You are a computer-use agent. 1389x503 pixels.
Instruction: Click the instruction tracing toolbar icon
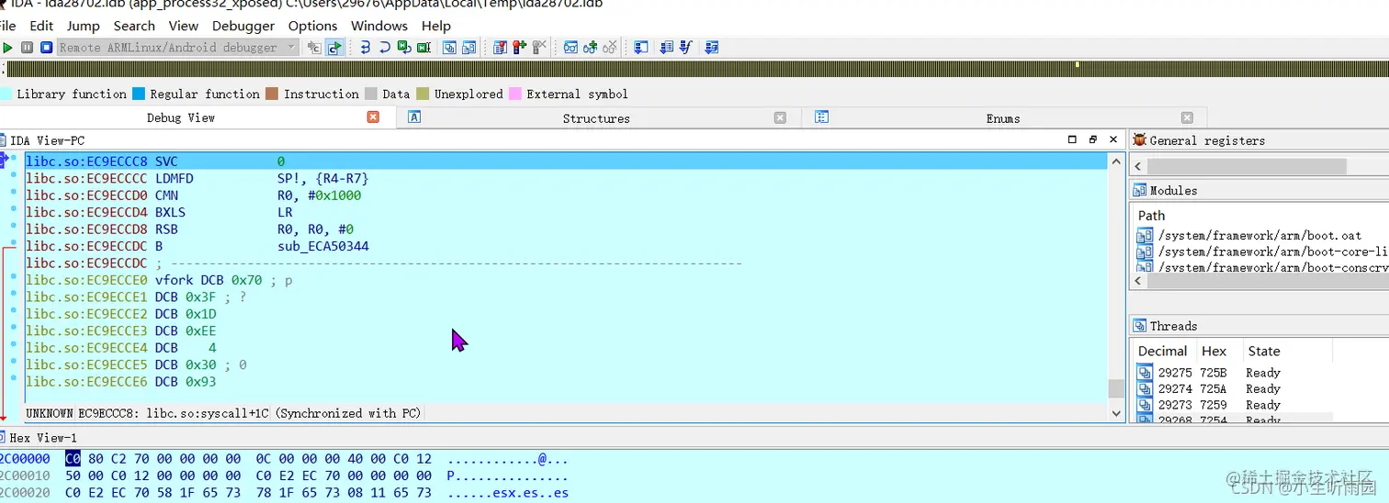(667, 47)
